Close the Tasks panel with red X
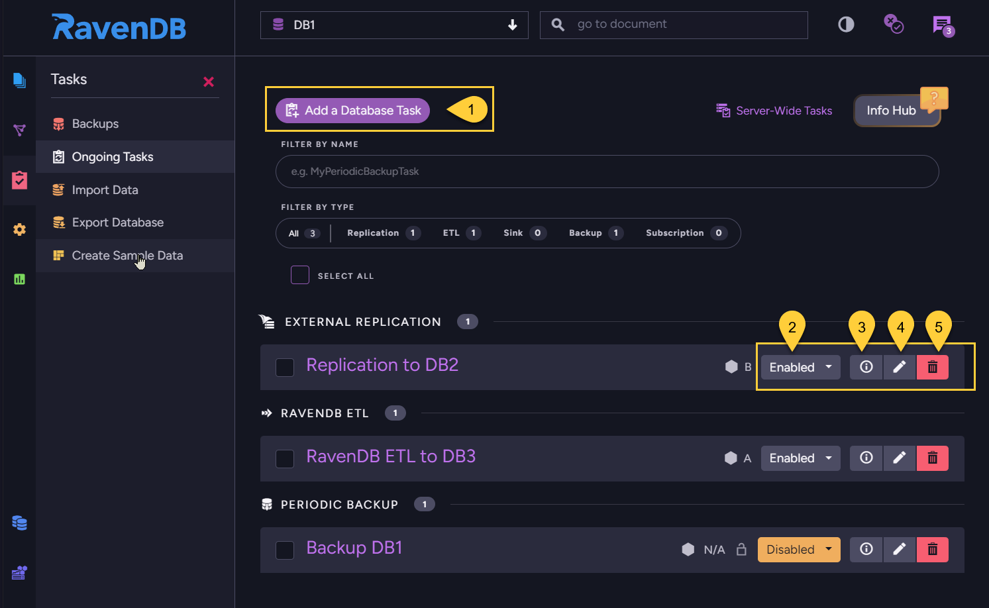989x608 pixels. point(209,81)
